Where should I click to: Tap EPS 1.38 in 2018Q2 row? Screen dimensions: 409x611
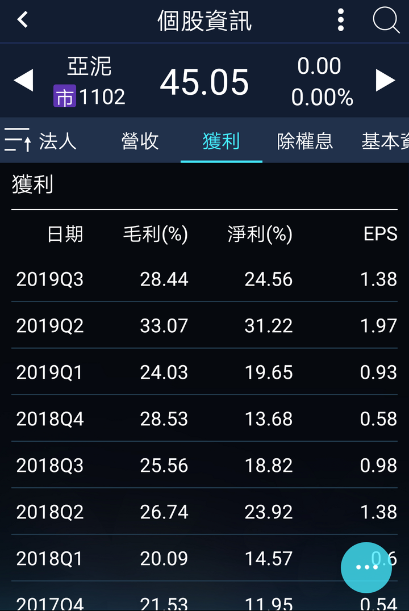pyautogui.click(x=378, y=512)
